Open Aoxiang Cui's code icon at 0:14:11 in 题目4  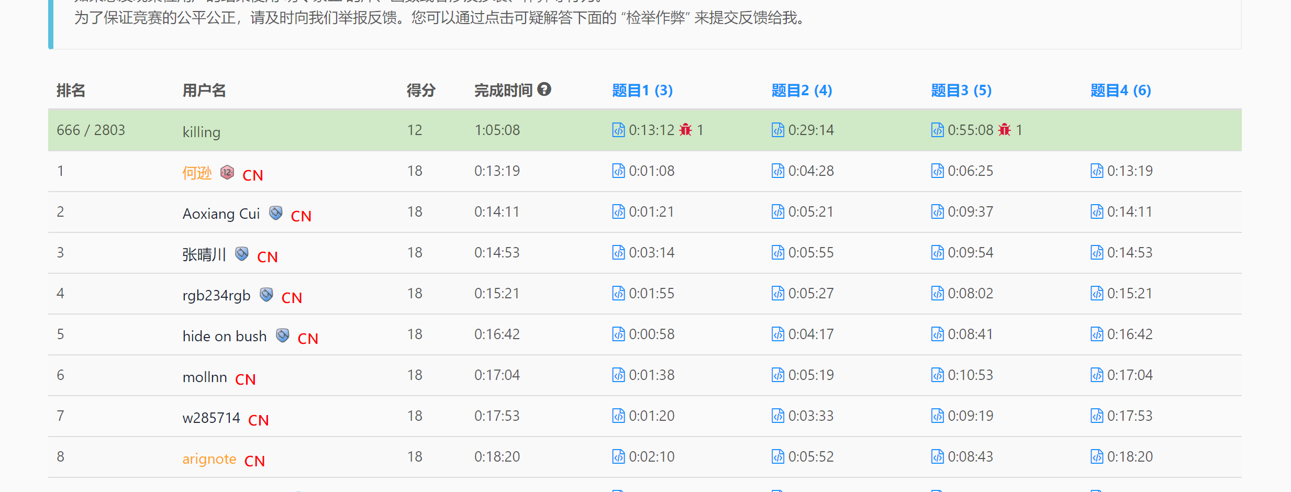pyautogui.click(x=1097, y=211)
